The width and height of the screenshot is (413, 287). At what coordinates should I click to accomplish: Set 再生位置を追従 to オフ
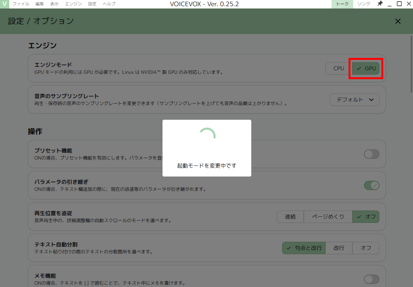(x=366, y=217)
